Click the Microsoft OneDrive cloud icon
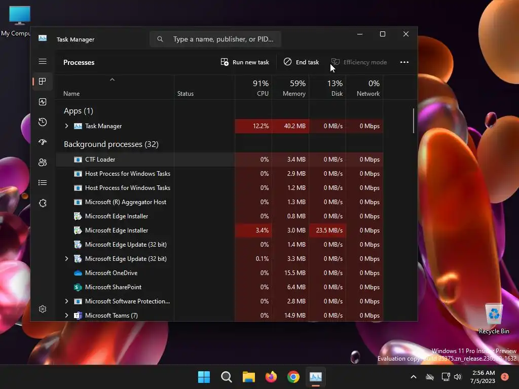Viewport: 519px width, 389px height. 78,273
